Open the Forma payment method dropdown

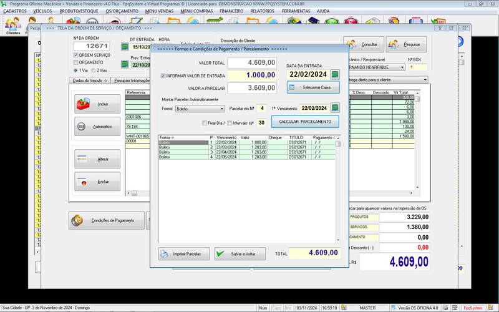pos(221,109)
